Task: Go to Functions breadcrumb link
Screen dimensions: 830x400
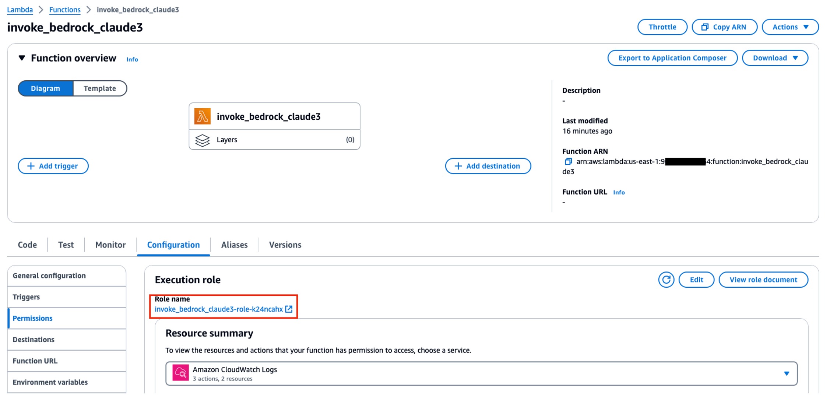Action: click(x=65, y=10)
